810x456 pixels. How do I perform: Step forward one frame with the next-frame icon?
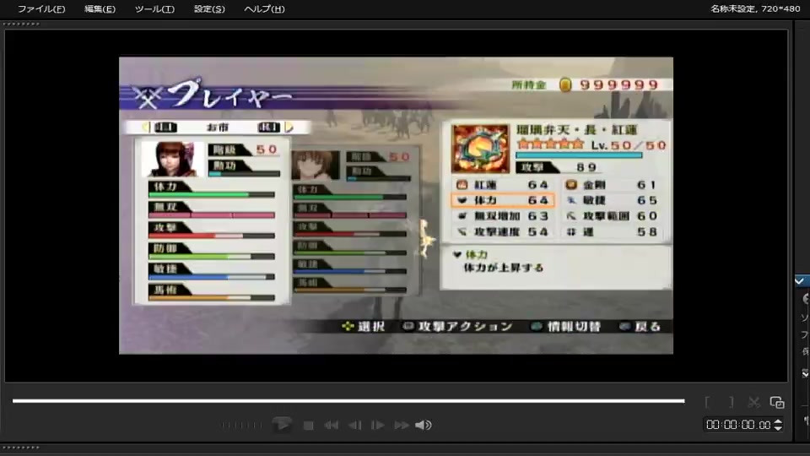(378, 425)
